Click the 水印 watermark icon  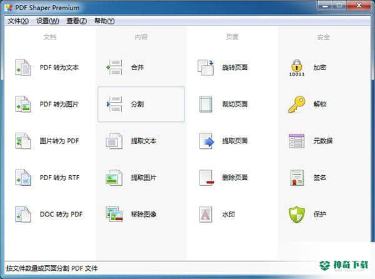[x=206, y=214]
